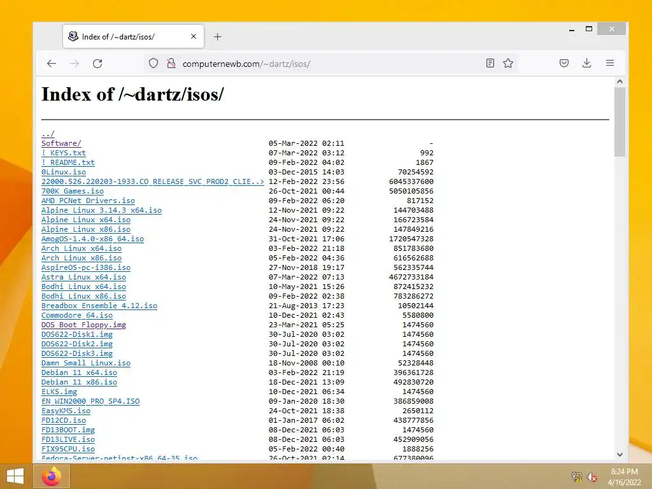Bookmark this page with the star icon
Image resolution: width=652 pixels, height=489 pixels.
(x=508, y=63)
